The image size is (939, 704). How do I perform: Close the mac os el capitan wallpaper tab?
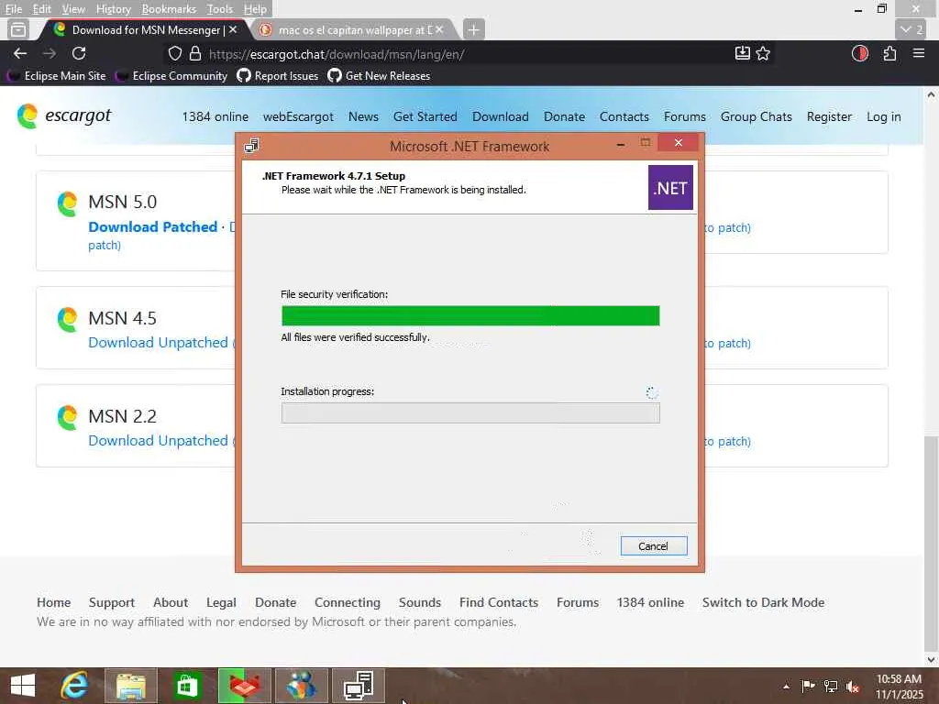click(439, 29)
